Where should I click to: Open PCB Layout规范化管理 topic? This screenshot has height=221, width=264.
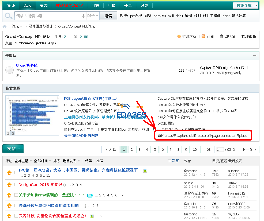point(90,99)
